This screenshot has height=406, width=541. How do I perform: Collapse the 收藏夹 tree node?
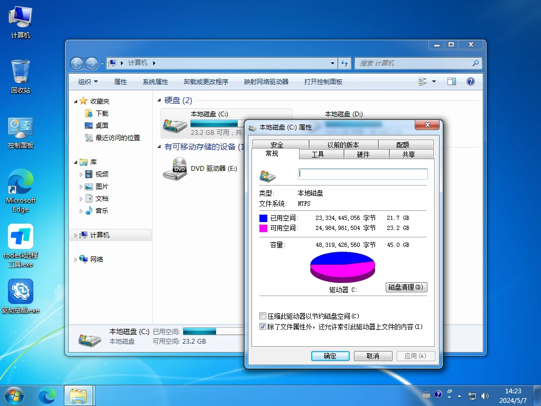[76, 101]
